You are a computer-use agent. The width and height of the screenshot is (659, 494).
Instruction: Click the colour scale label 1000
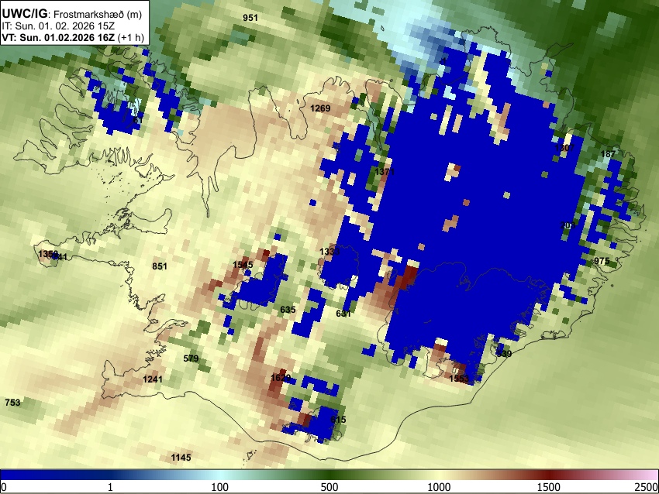coord(439,487)
